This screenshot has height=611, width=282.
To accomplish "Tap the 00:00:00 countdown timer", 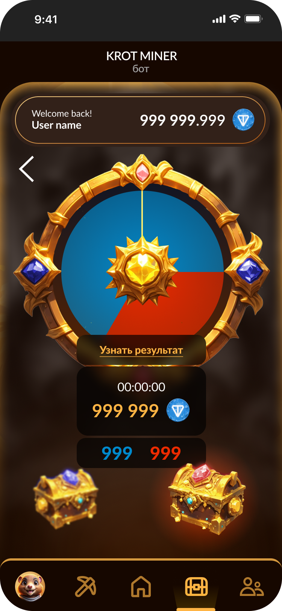I will tap(141, 387).
